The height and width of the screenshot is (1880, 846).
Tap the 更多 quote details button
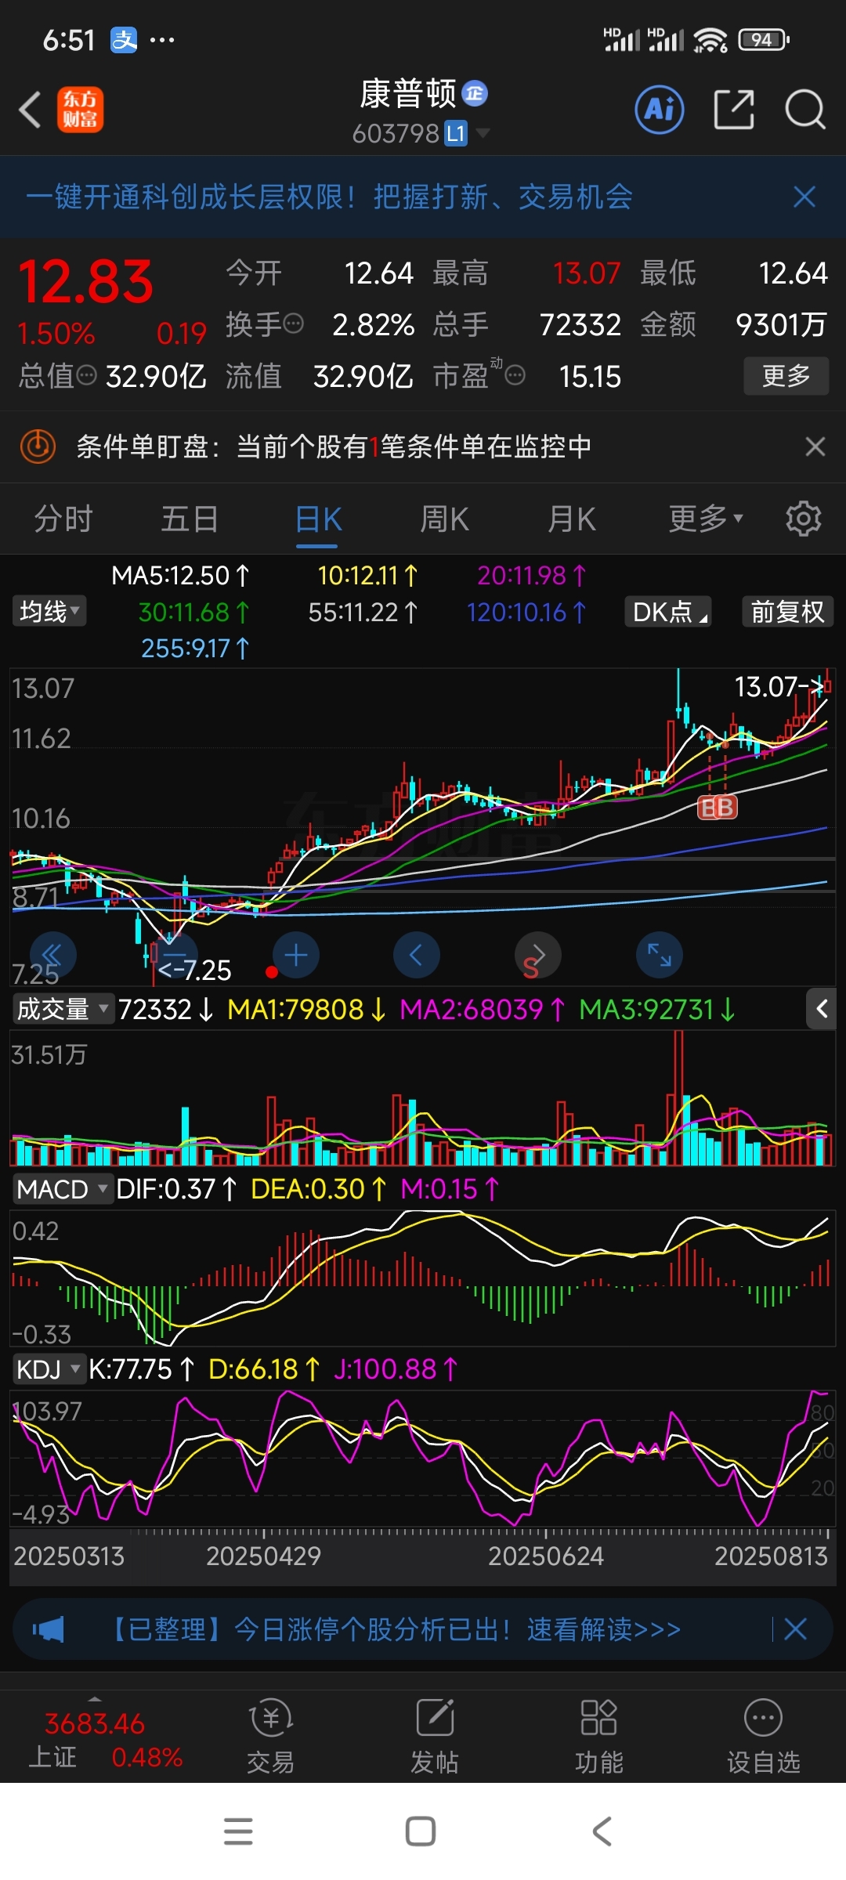pyautogui.click(x=786, y=376)
